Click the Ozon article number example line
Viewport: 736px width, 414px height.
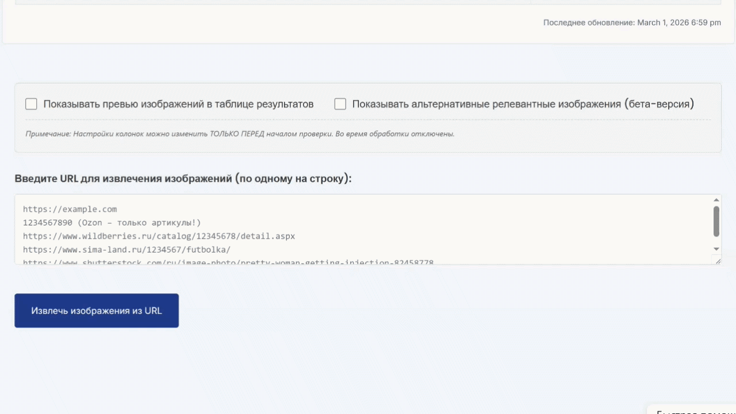[112, 223]
